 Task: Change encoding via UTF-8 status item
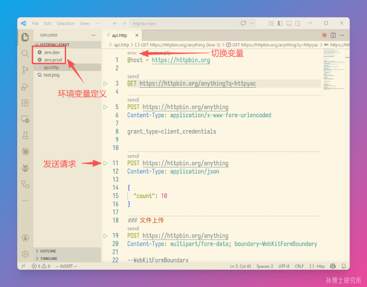click(x=284, y=266)
